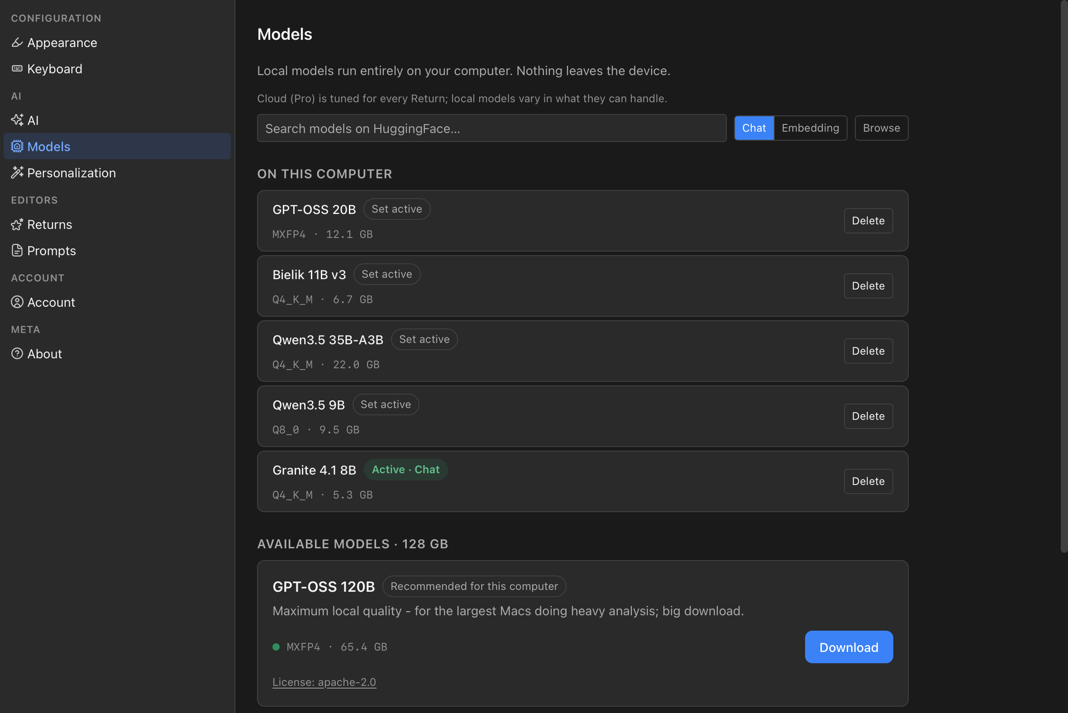Click the Browse button

click(881, 128)
